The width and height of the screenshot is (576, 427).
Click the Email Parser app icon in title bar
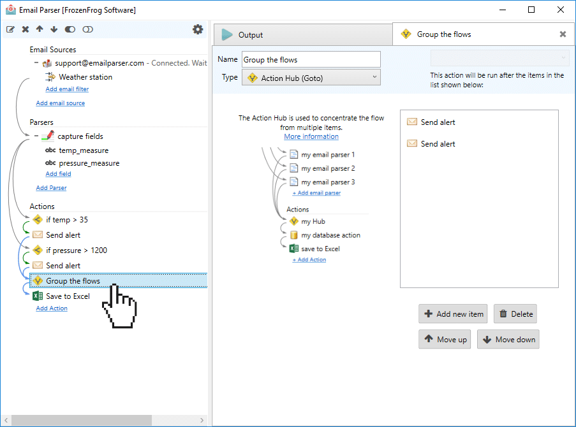(x=11, y=10)
